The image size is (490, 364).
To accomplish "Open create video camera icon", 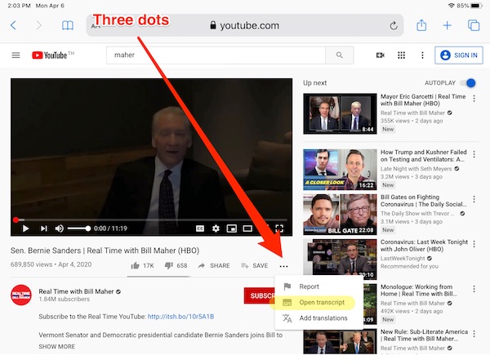I will pos(380,55).
